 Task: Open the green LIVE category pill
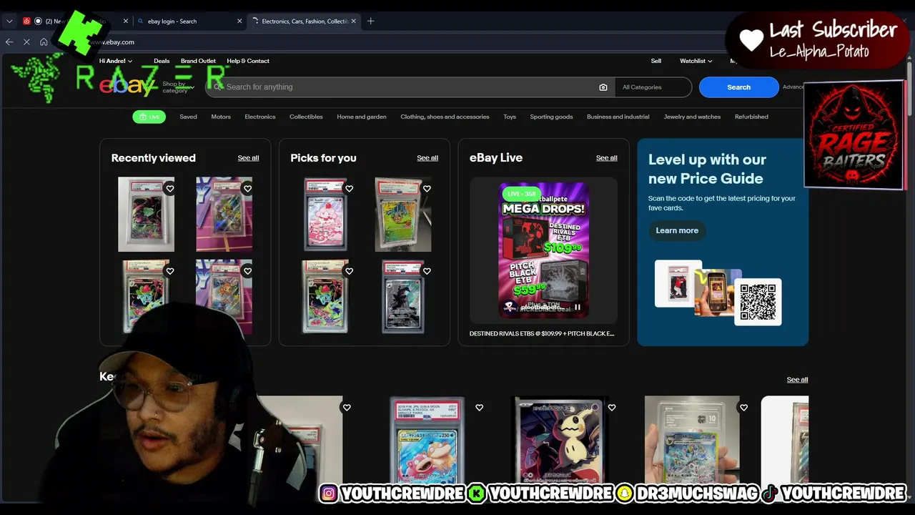point(149,117)
